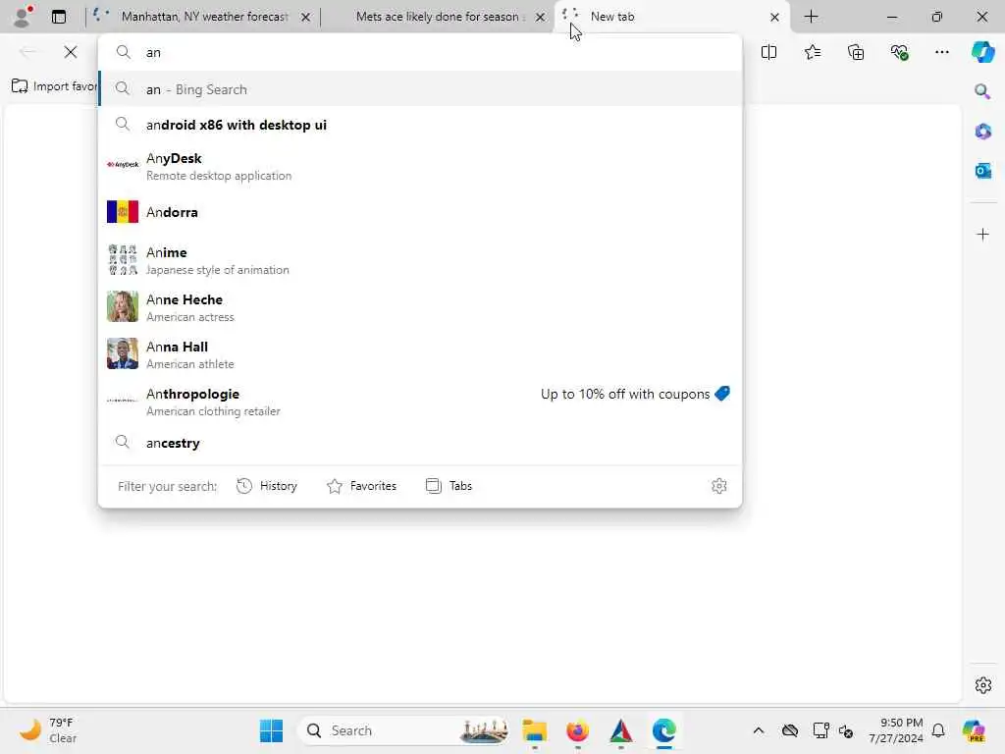
Task: Open the profile icon in title bar
Action: (23, 17)
